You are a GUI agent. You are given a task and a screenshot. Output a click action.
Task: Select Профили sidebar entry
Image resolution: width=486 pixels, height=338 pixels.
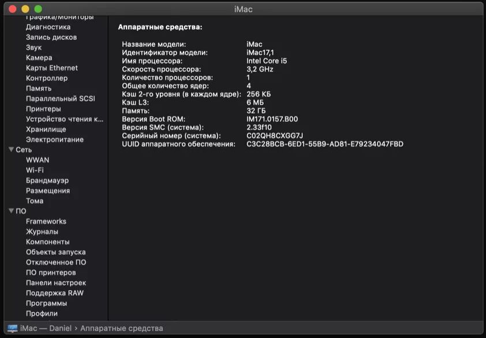click(42, 314)
